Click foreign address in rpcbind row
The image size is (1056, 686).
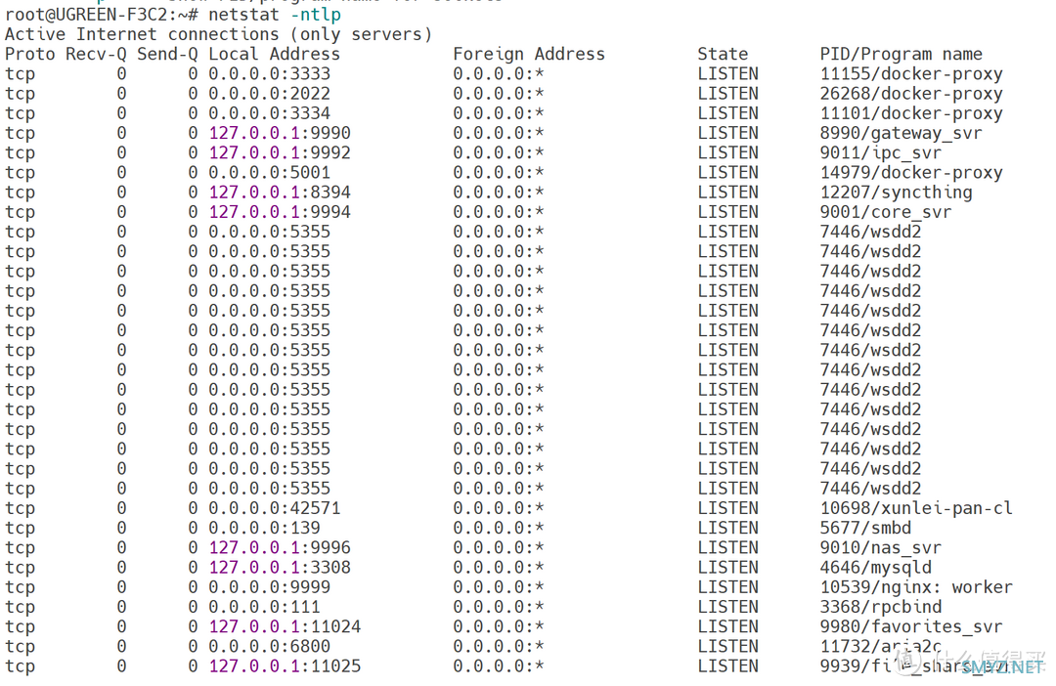pos(499,607)
